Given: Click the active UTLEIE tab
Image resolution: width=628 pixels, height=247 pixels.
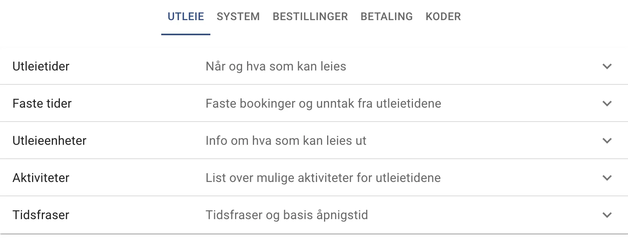Looking at the screenshot, I should tap(186, 16).
